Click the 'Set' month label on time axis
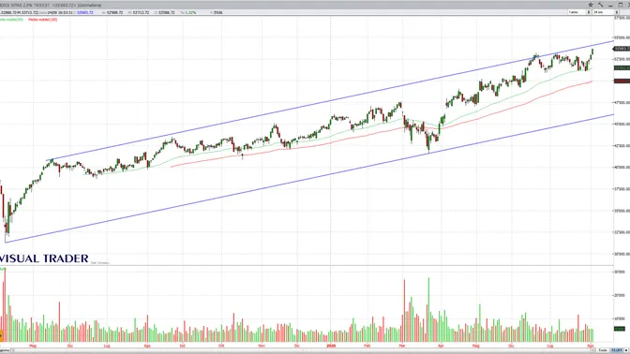The height and width of the screenshot is (354, 630). [183, 346]
